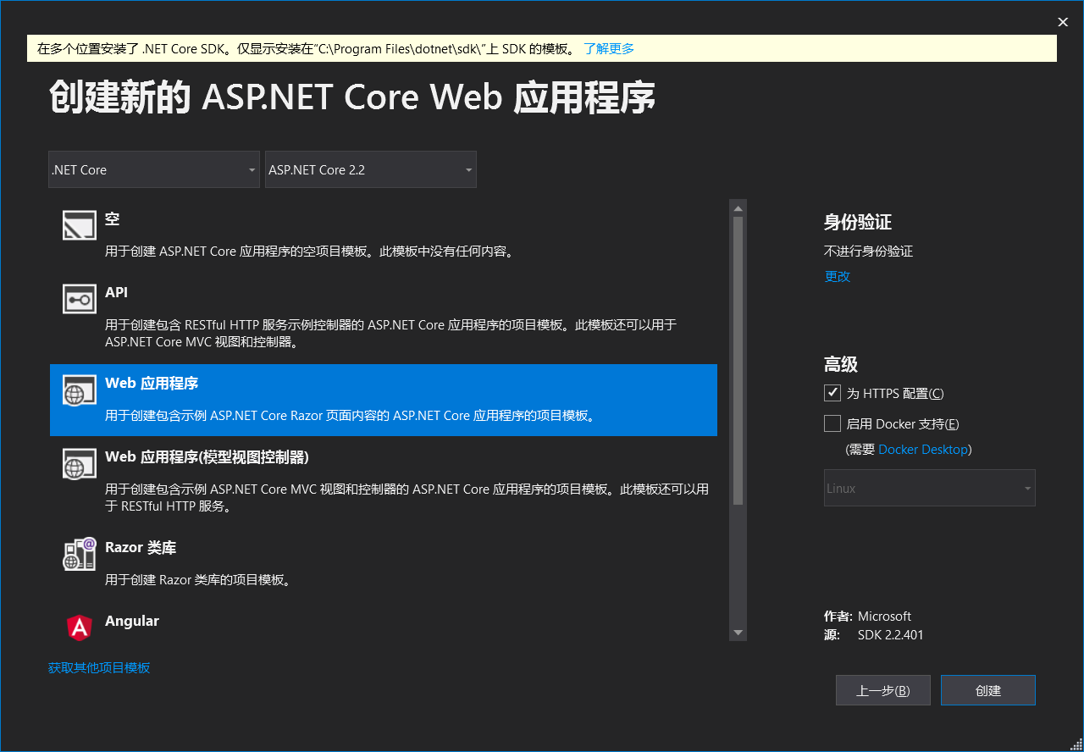This screenshot has height=752, width=1084.
Task: Click the scrollbar down arrow
Action: click(737, 633)
